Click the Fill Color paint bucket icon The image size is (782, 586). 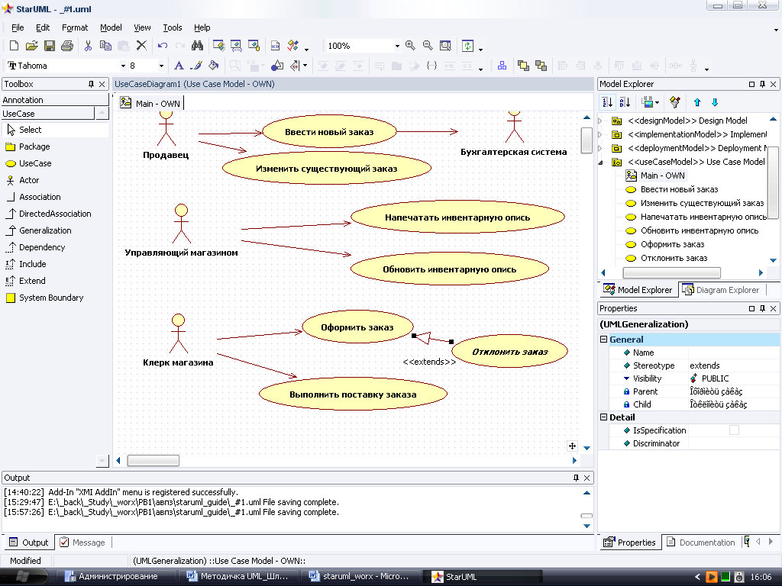214,66
